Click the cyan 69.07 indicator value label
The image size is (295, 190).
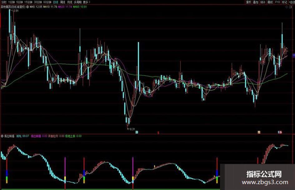[x=22, y=136]
